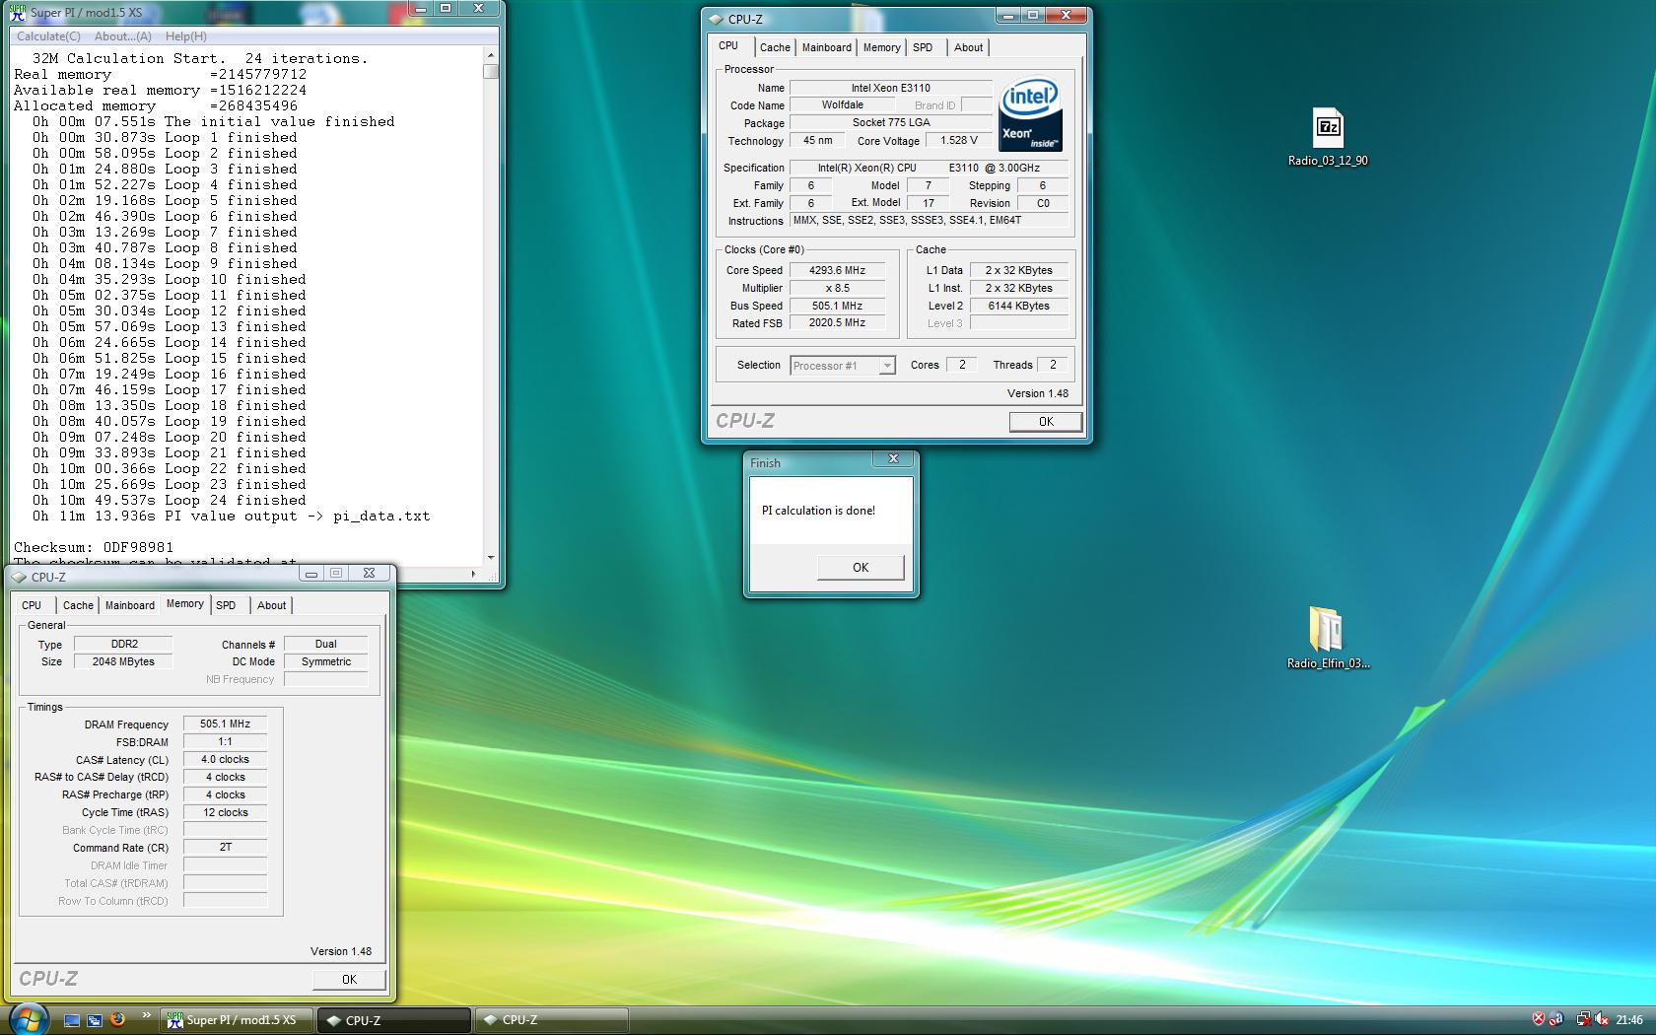Click the Loop 24 finished line
This screenshot has width=1656, height=1035.
(169, 500)
